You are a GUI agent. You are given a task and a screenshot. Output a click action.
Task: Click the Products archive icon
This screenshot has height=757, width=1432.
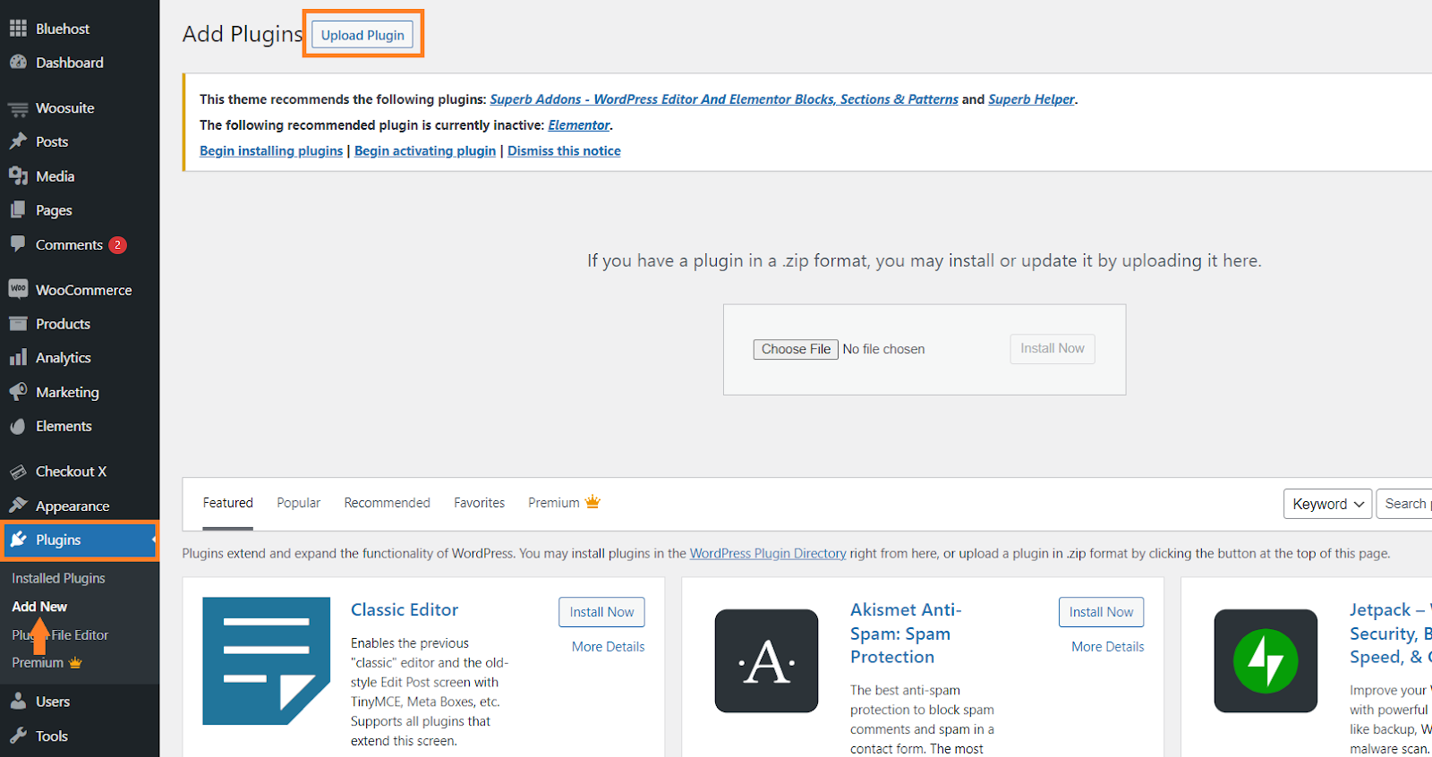(18, 324)
